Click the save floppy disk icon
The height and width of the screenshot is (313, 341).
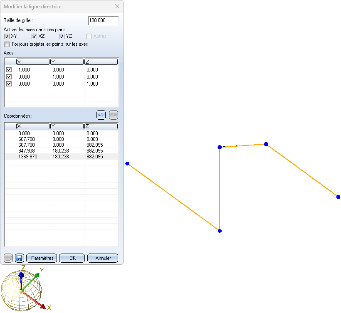coord(20,258)
